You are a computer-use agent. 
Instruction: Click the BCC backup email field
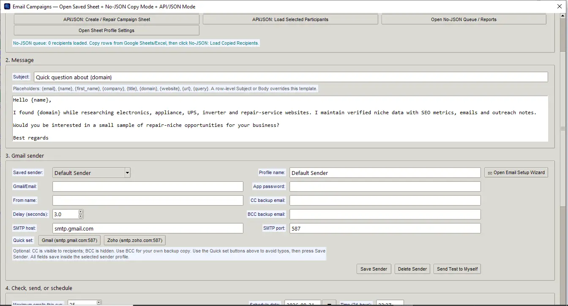(385, 215)
